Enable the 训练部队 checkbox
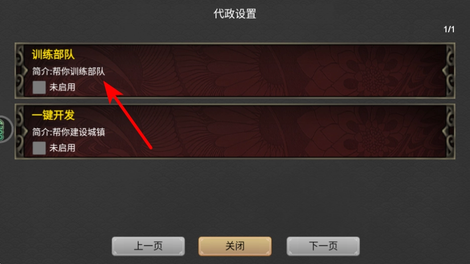 [39, 87]
